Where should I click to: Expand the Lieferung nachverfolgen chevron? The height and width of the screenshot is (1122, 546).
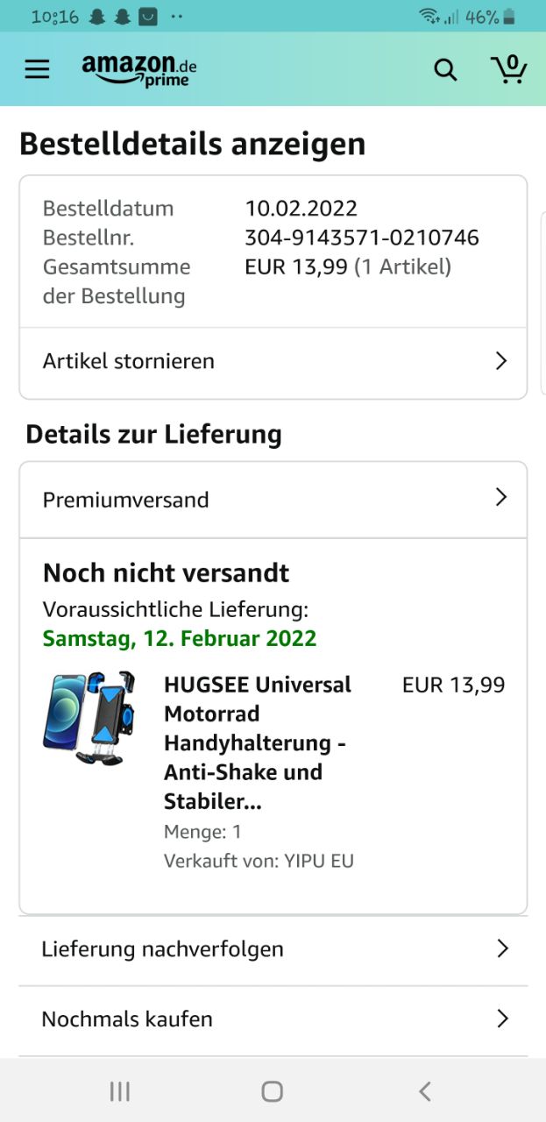pyautogui.click(x=502, y=948)
